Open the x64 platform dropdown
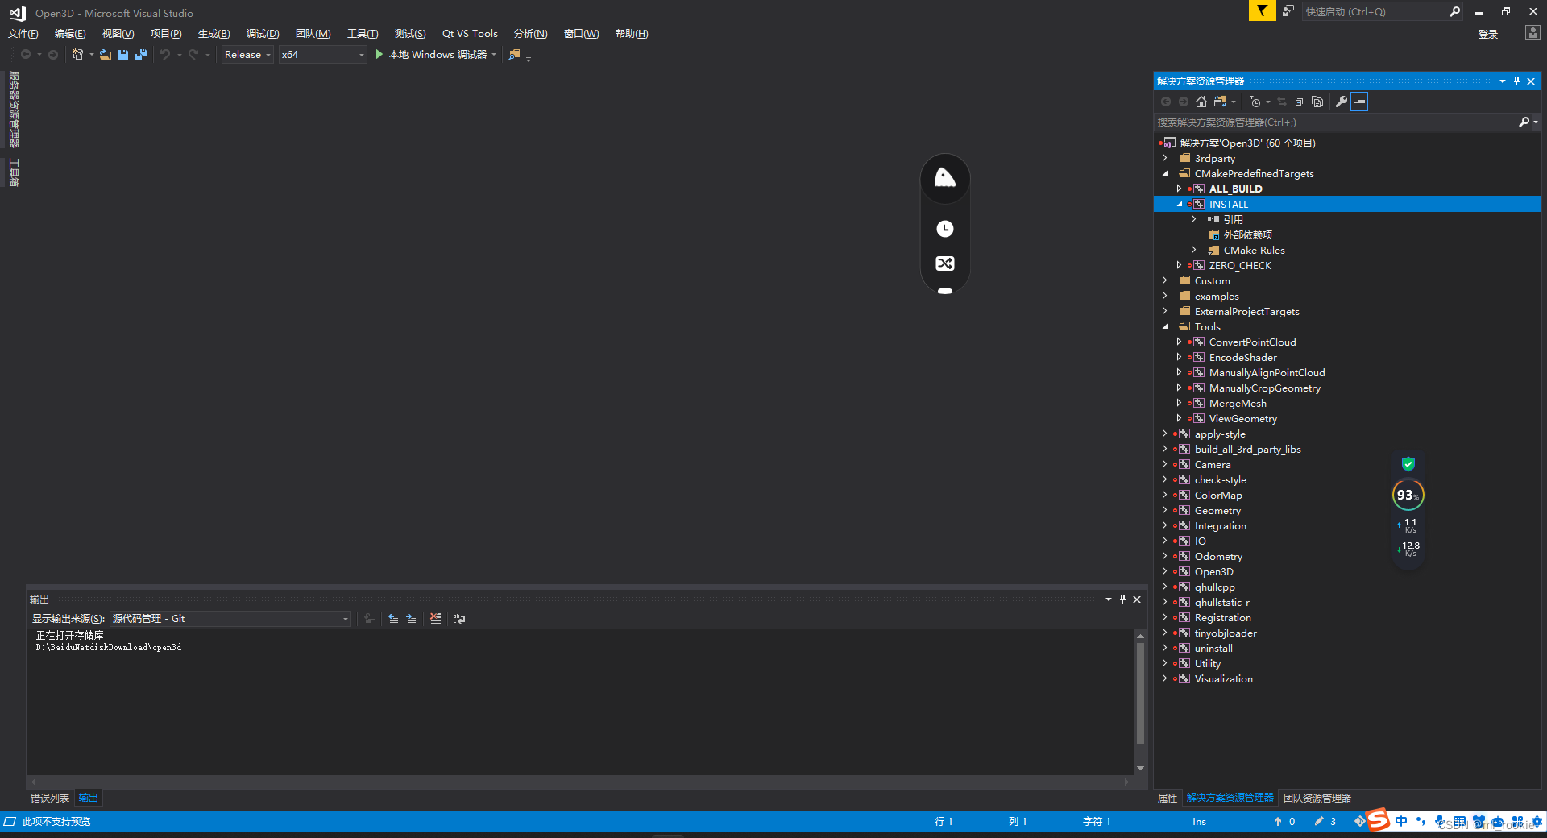 coord(322,55)
